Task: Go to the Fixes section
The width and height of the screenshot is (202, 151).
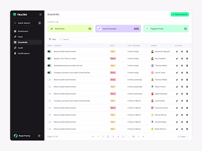Action: tap(27, 37)
